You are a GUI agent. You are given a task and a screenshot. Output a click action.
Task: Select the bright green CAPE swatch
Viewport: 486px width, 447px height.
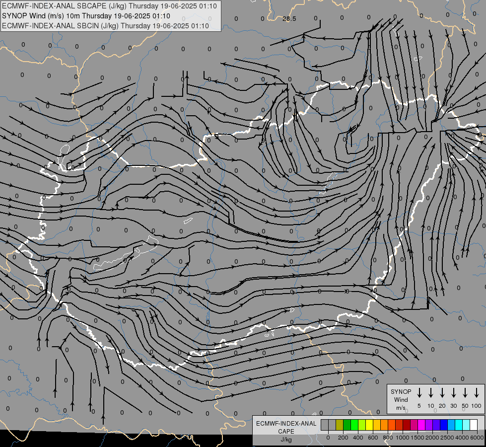(354, 425)
